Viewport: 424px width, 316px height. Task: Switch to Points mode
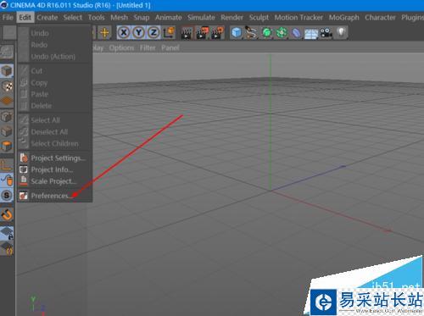coord(7,116)
